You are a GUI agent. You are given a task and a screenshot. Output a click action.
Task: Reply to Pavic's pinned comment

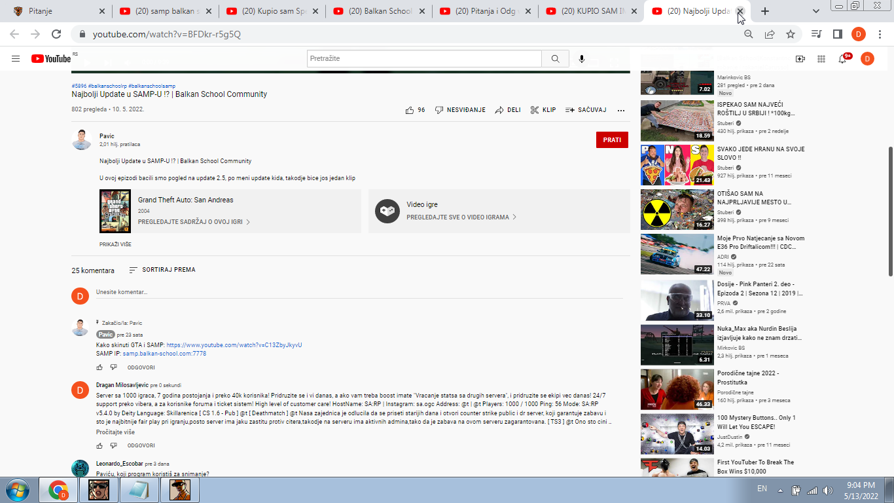[141, 368]
